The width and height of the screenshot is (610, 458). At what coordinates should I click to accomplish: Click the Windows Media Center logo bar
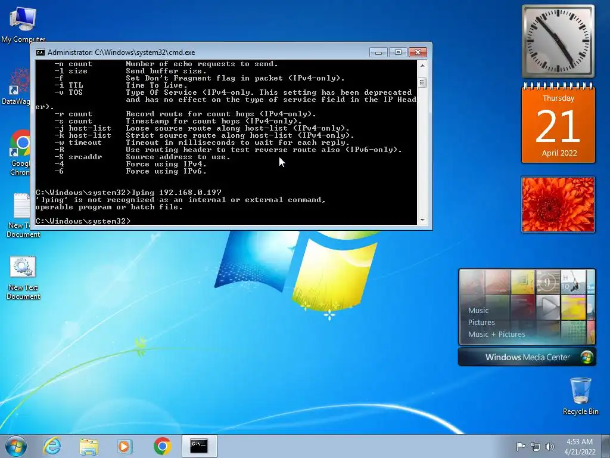point(527,357)
